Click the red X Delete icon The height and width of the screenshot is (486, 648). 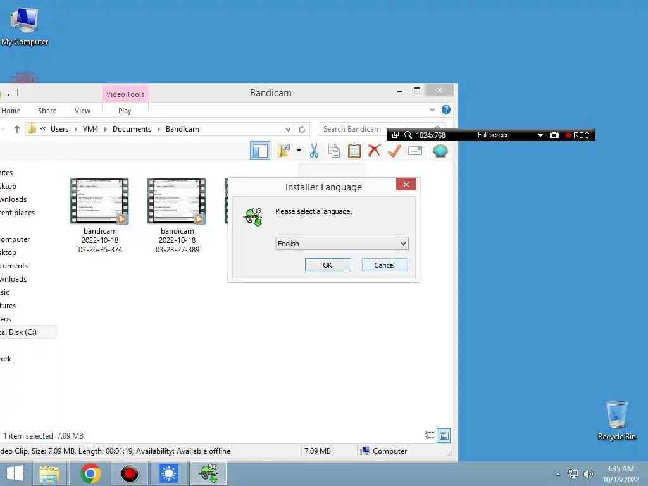374,151
